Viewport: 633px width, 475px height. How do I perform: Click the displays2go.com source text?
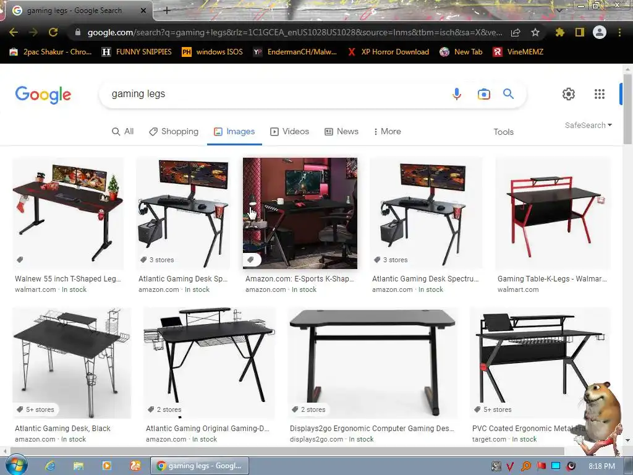tap(316, 440)
